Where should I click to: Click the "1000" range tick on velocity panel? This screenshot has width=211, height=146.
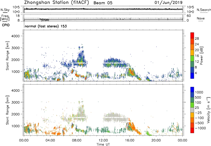pos(15,126)
